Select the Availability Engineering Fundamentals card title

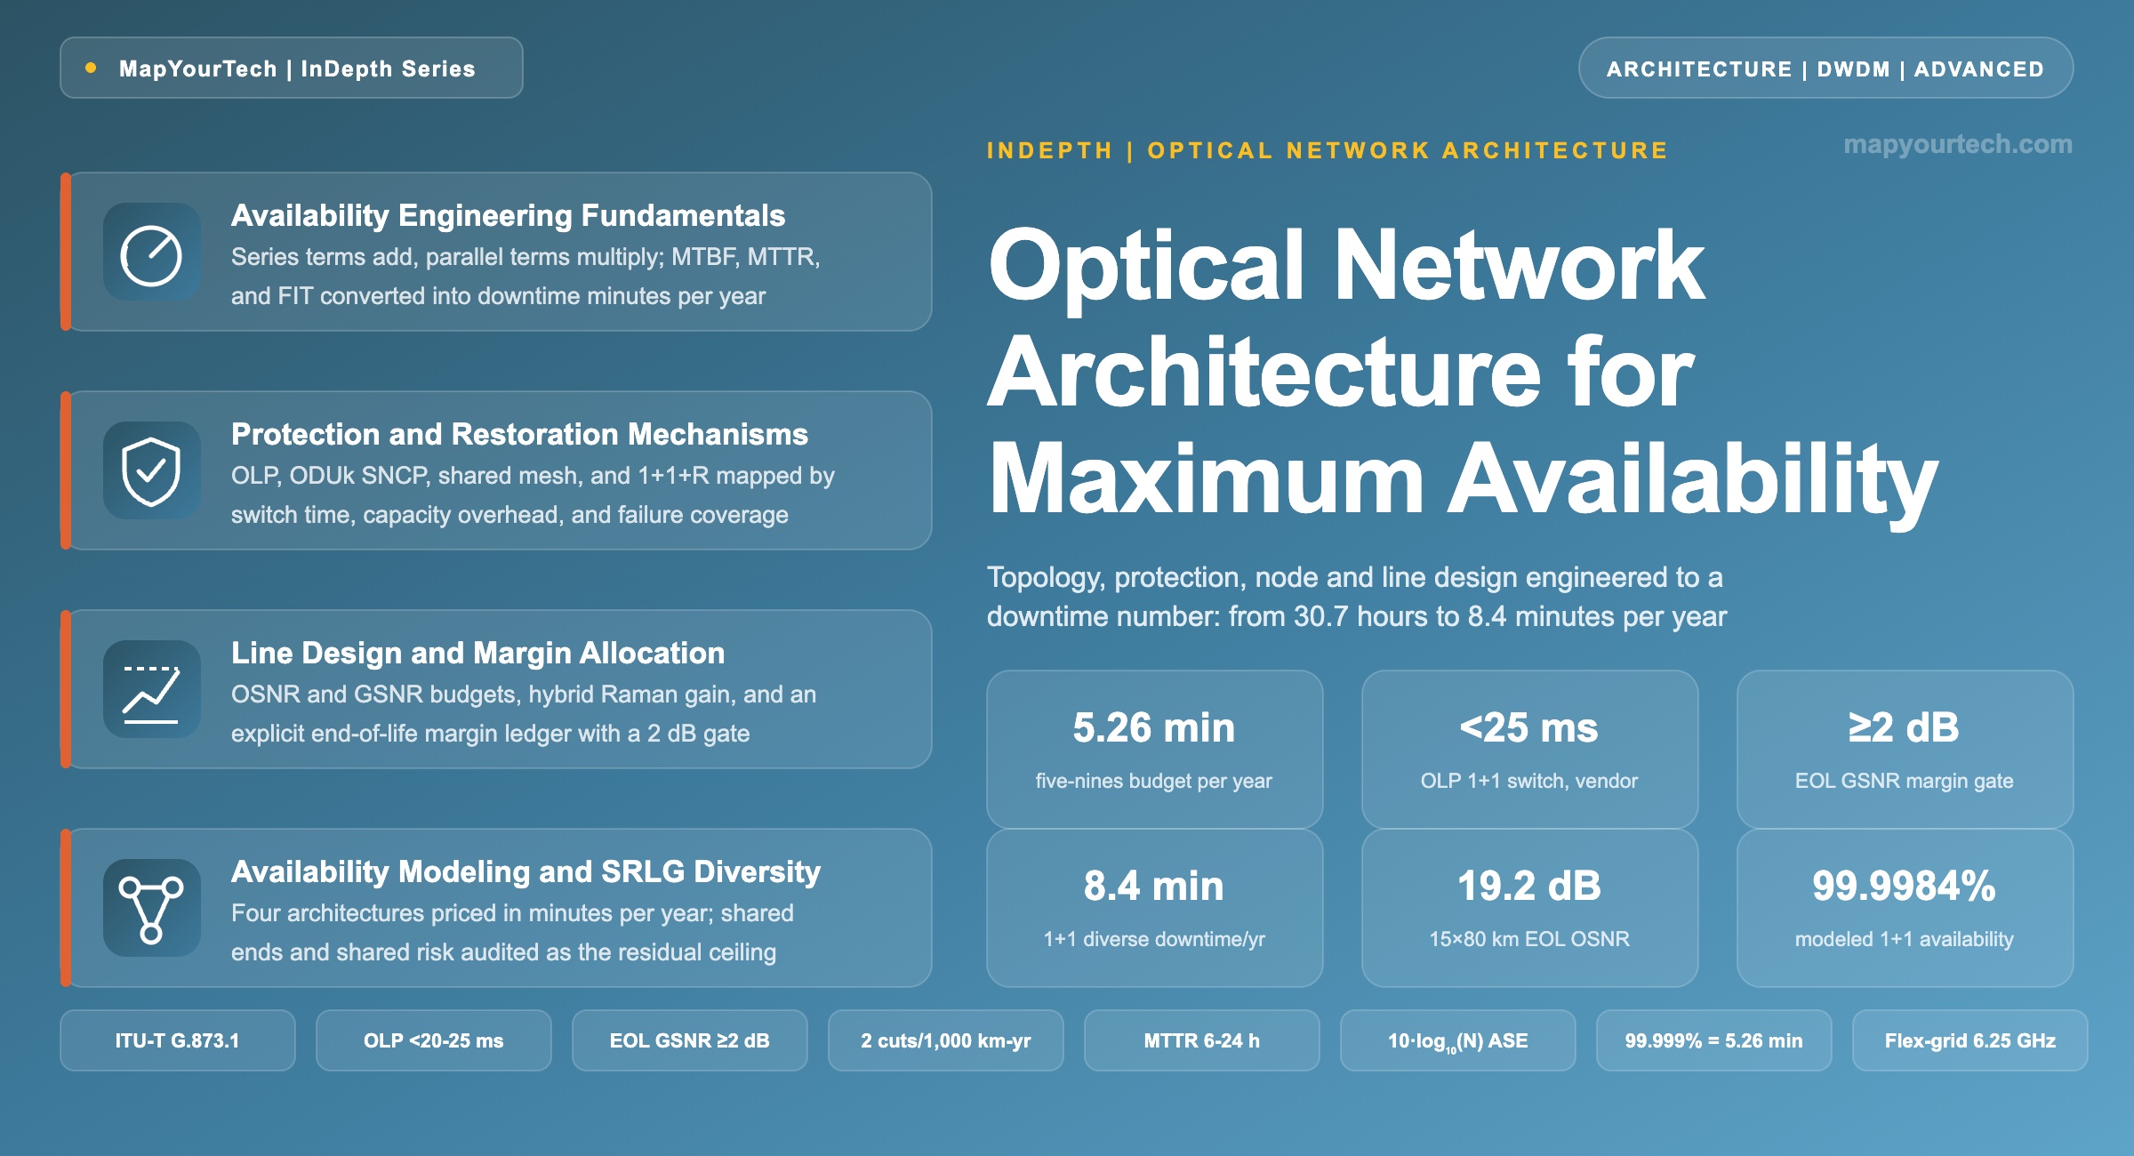(508, 215)
